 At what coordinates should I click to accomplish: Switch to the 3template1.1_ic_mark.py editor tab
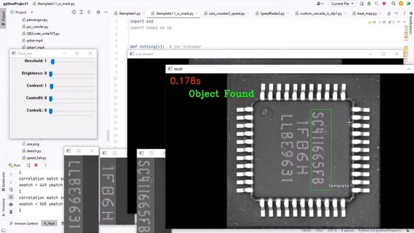(x=174, y=13)
